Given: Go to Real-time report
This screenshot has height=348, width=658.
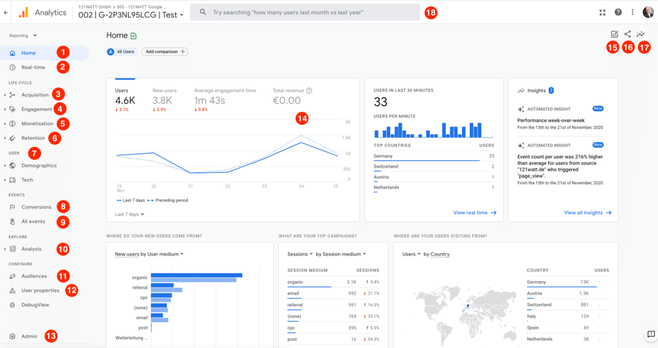Looking at the screenshot, I should click(32, 67).
